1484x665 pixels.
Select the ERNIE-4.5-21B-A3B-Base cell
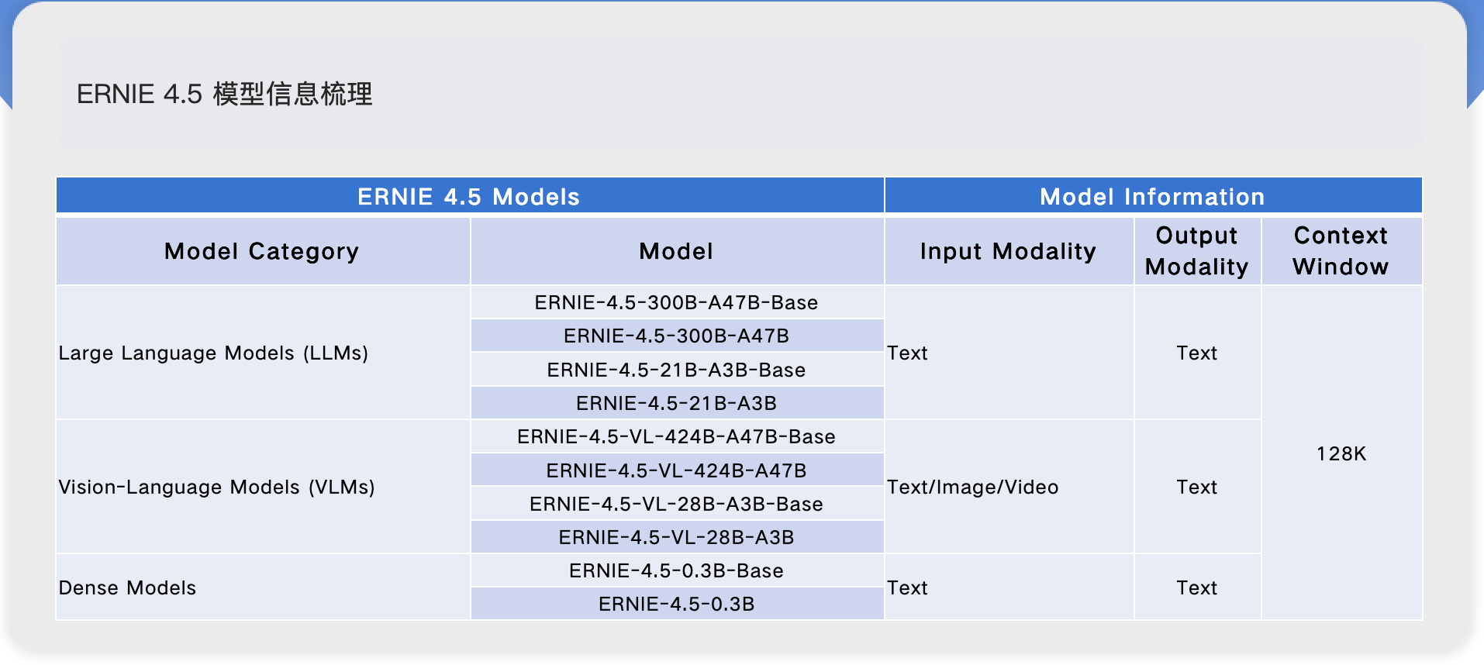[x=677, y=370]
